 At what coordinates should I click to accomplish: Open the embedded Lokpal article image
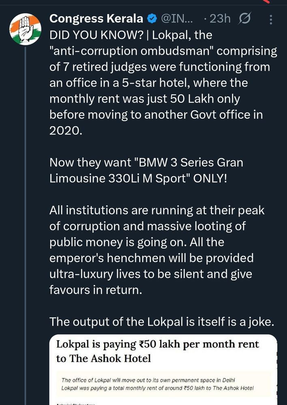click(163, 369)
